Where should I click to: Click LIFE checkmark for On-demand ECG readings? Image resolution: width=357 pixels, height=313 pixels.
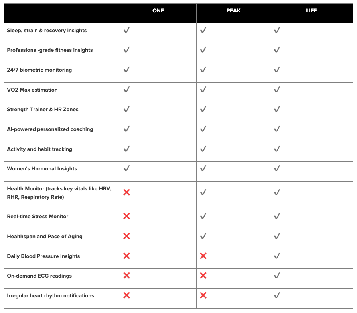point(277,276)
